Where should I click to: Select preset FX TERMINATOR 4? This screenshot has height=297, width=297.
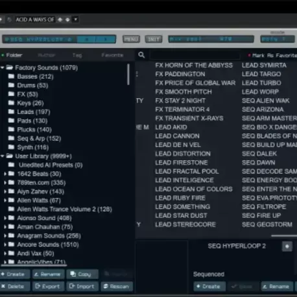click(x=182, y=110)
